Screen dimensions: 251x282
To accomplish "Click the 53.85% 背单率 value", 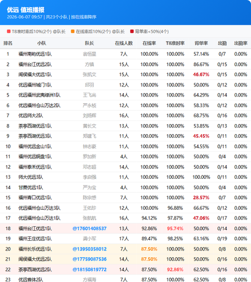I will [201, 126].
